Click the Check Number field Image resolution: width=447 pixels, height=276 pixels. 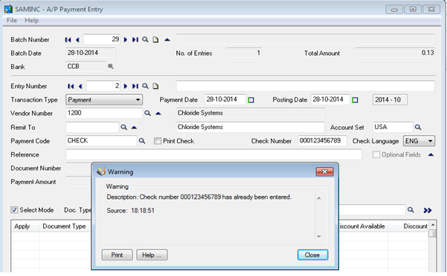click(322, 141)
